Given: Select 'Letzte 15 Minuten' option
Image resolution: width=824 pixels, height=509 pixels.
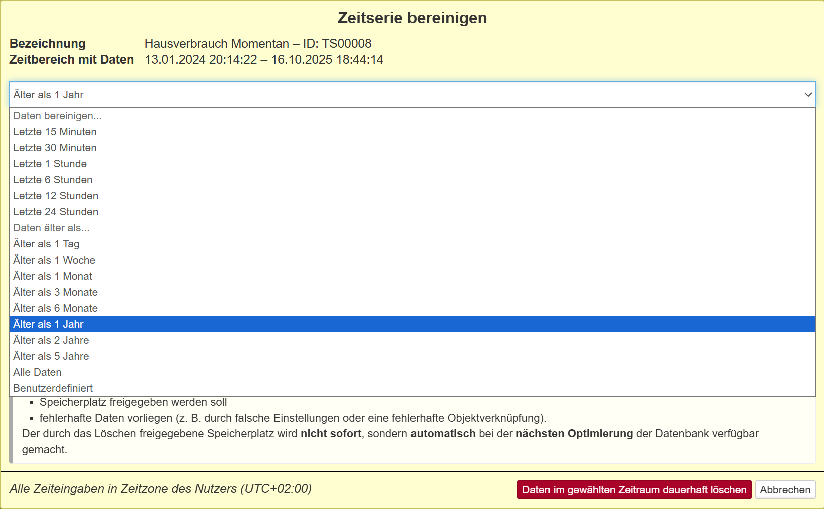Looking at the screenshot, I should [55, 132].
